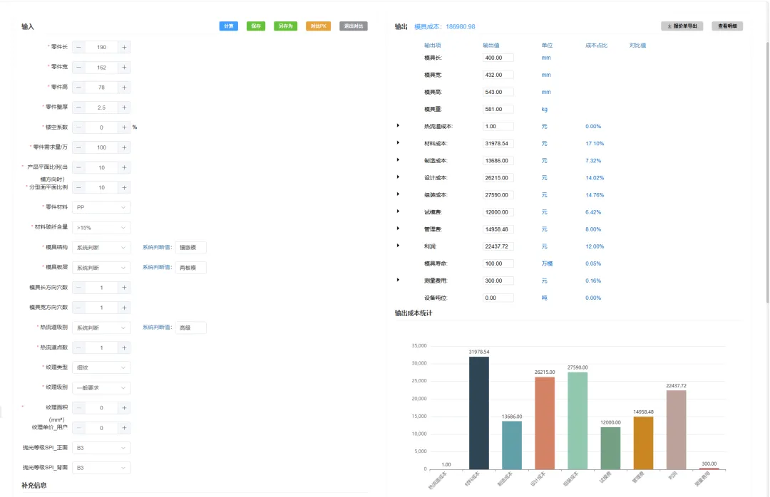Image resolution: width=770 pixels, height=497 pixels.
Task: Expand the 测量费用 output row
Action: click(398, 280)
